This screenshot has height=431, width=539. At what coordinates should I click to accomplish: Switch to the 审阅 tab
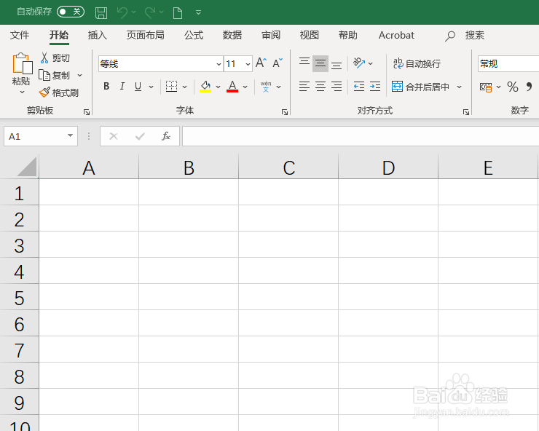pos(271,35)
